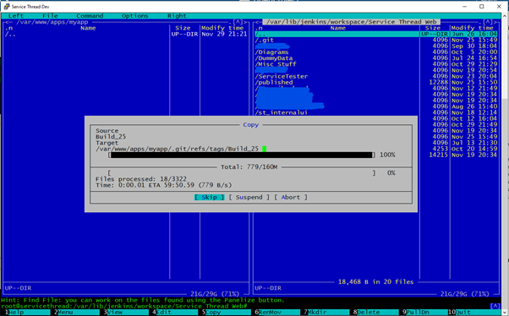Sort left panel by Modify time header
The image size is (509, 316).
(222, 28)
